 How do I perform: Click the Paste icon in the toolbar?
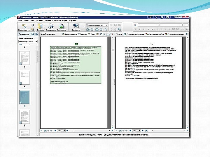[120, 25]
